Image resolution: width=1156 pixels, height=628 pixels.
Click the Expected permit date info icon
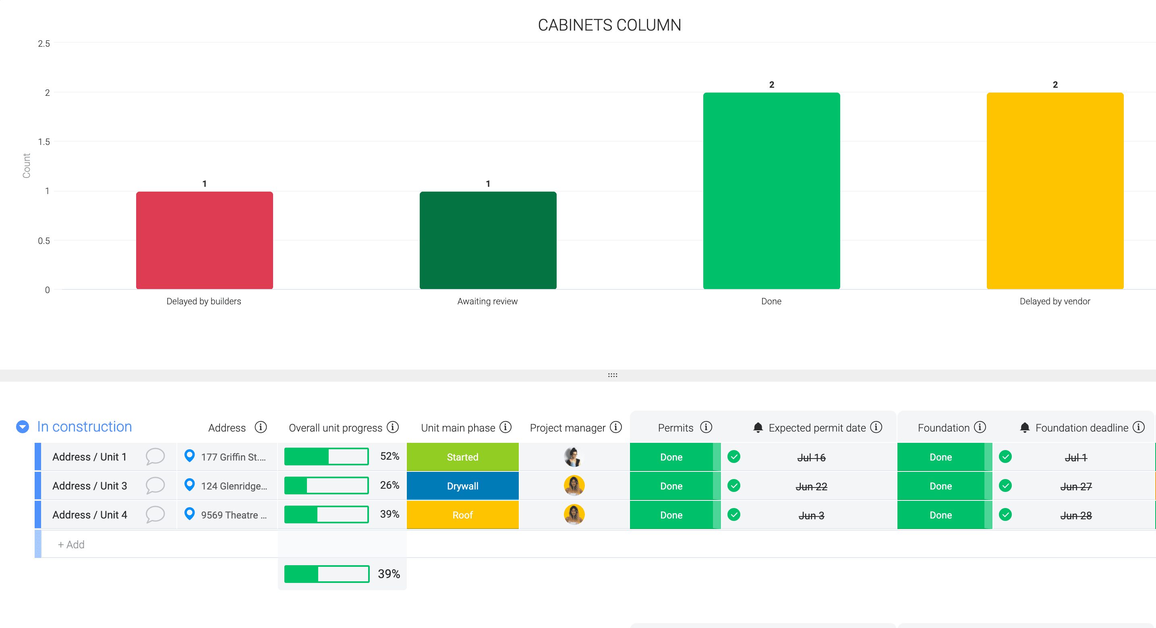coord(876,427)
